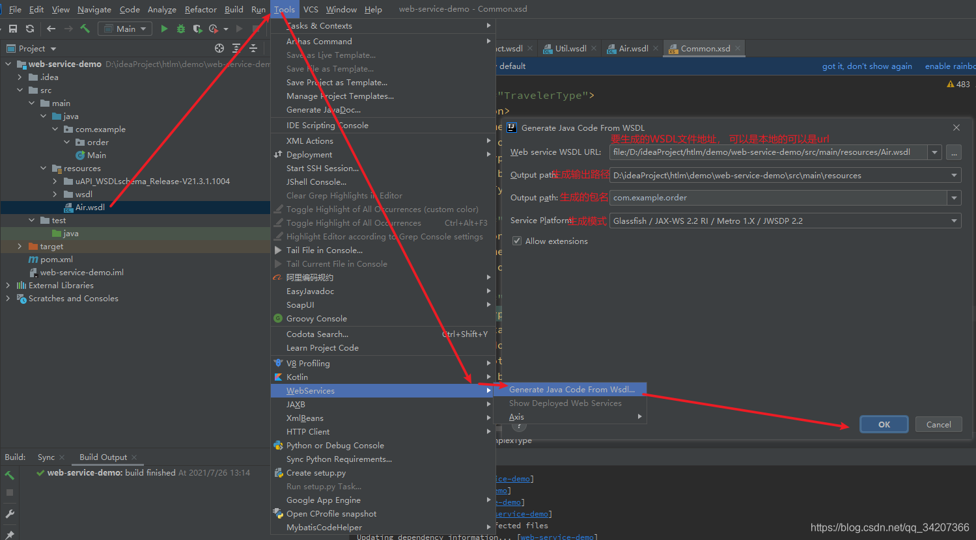This screenshot has height=540, width=976.
Task: Click the Profiler run icon
Action: pos(214,29)
